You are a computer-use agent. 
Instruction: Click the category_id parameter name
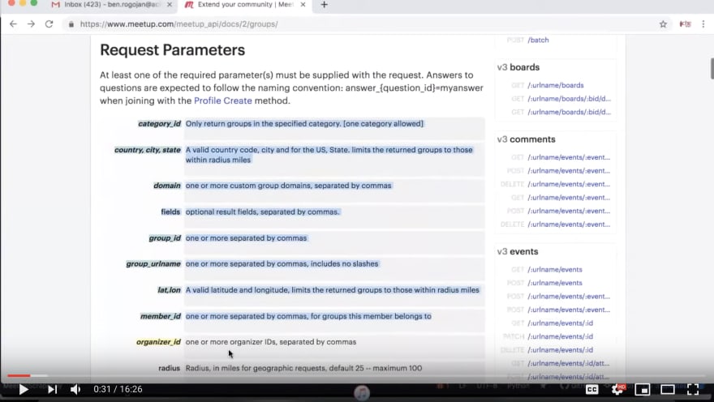point(159,124)
